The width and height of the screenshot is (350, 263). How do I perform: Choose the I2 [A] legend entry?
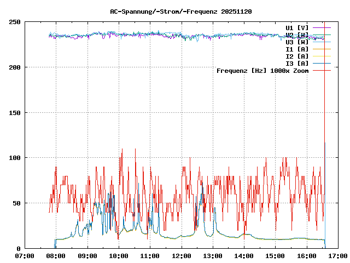click(x=297, y=56)
